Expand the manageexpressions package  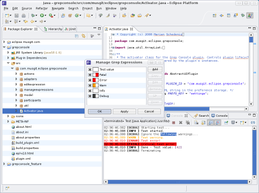(16, 89)
